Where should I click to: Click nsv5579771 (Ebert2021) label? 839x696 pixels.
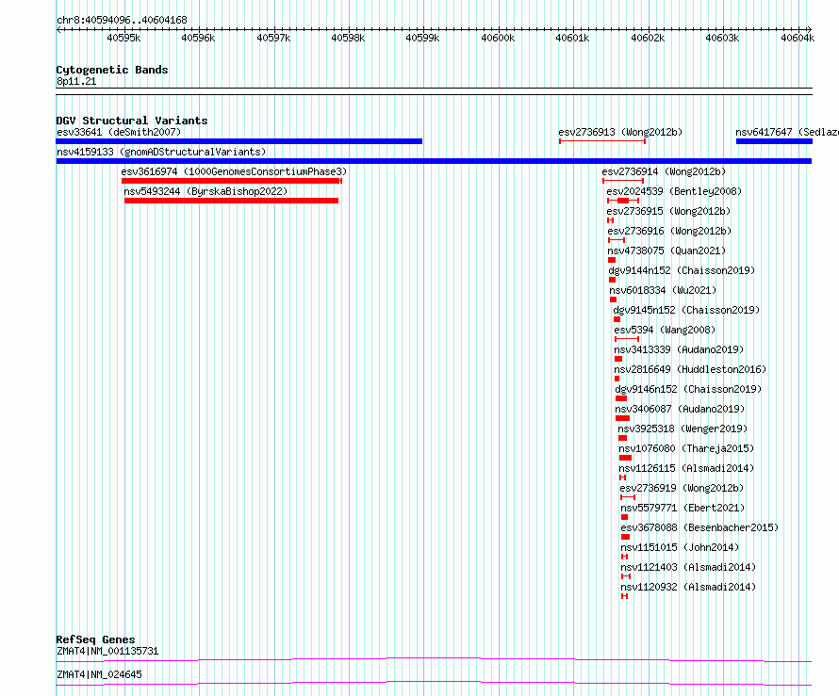point(683,508)
